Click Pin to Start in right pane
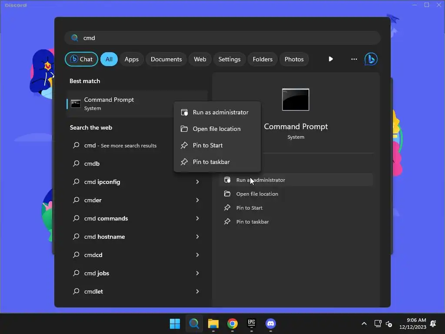Image resolution: width=445 pixels, height=334 pixels. point(296,207)
